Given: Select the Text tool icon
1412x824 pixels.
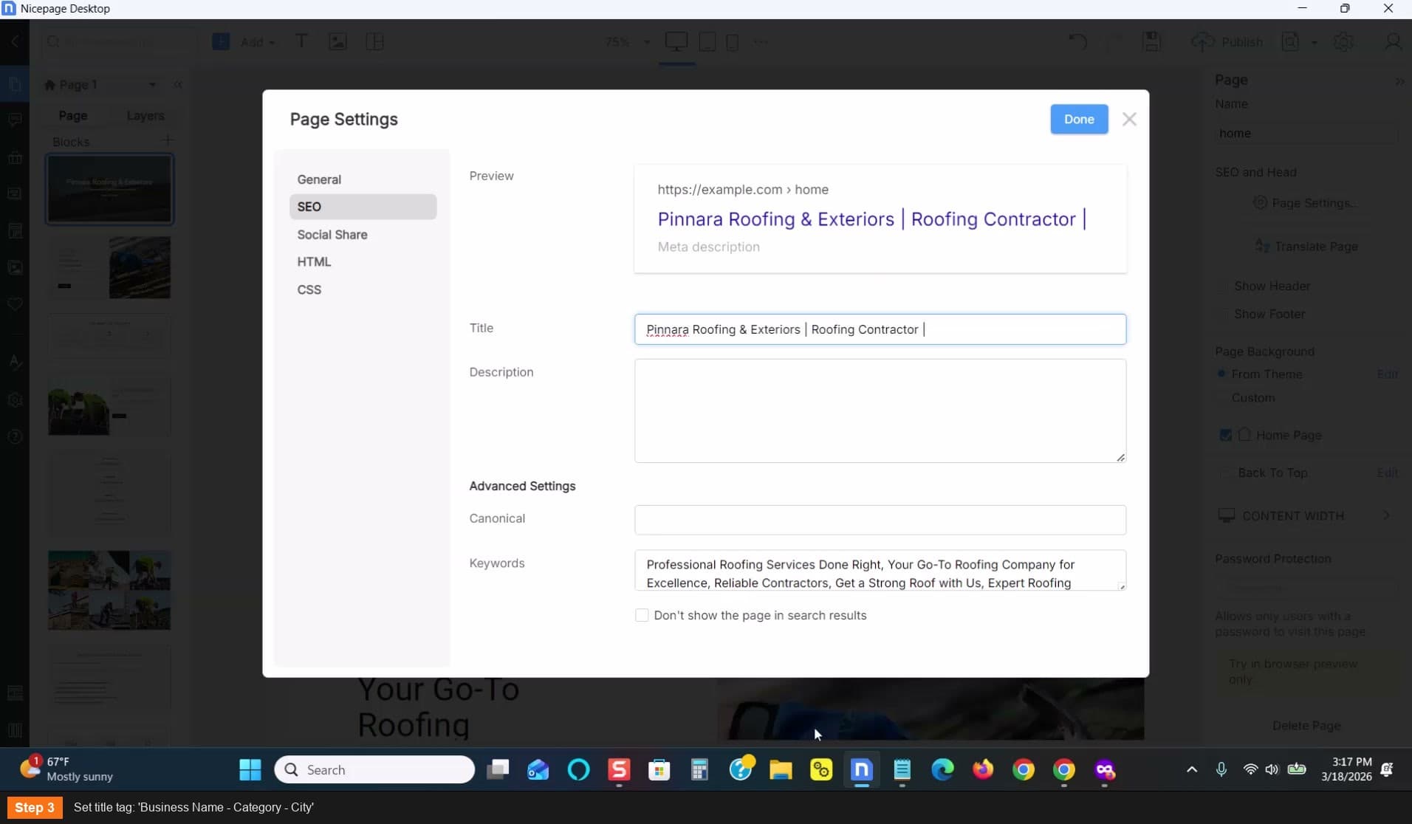Looking at the screenshot, I should pos(301,41).
